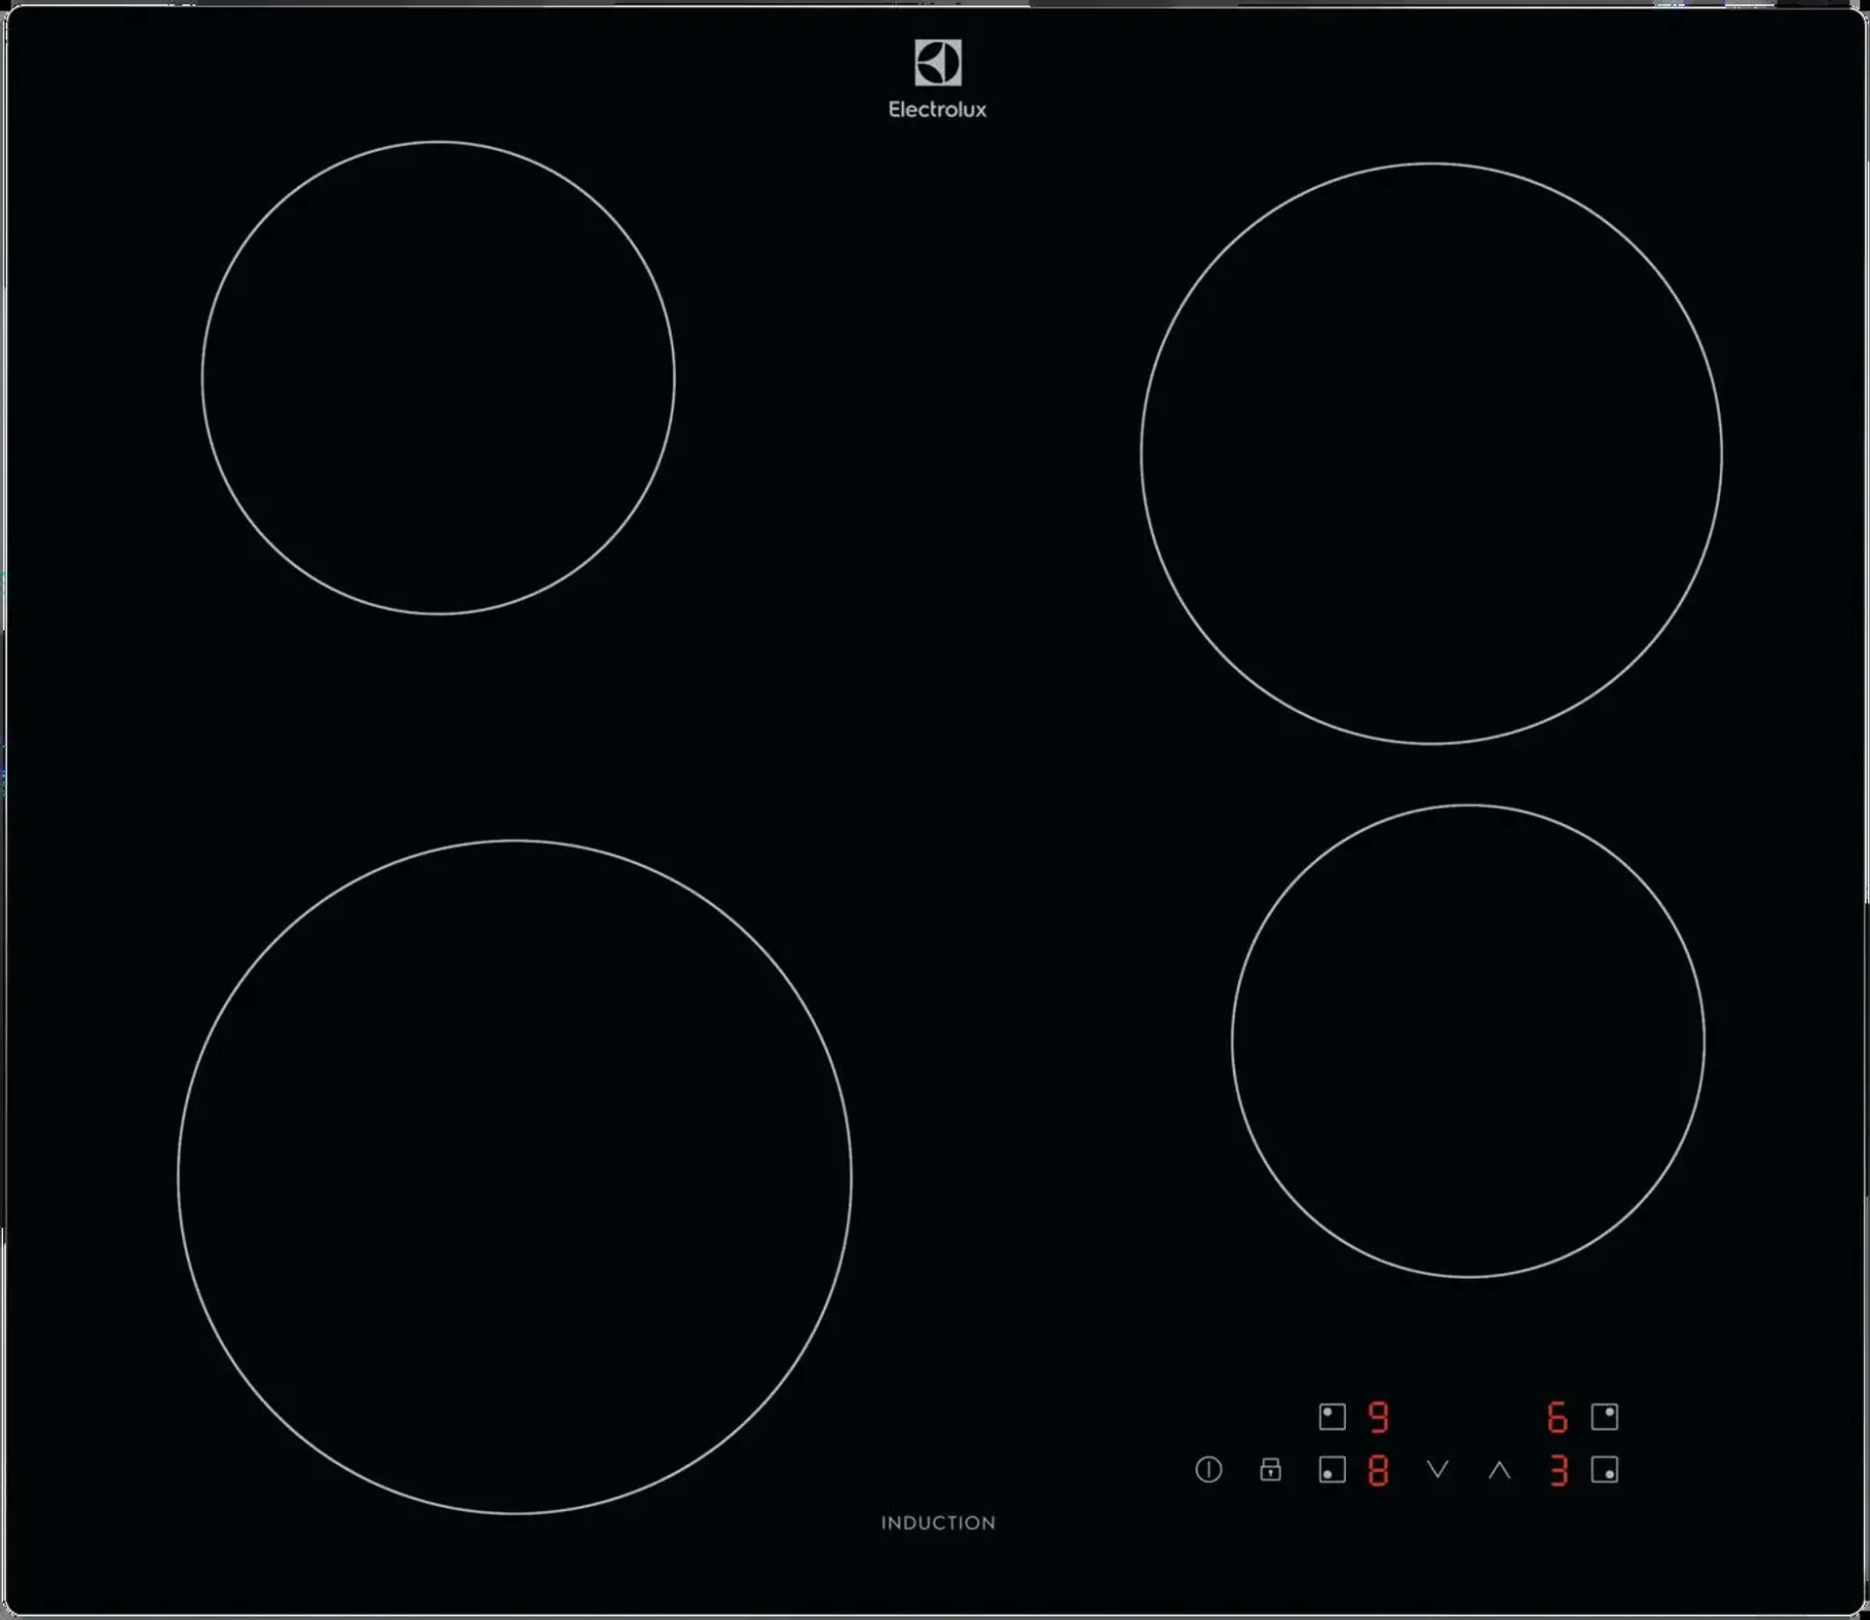Viewport: 1870px width, 1620px height.
Task: Tap the down arrow to decrease heat
Action: 1438,1468
